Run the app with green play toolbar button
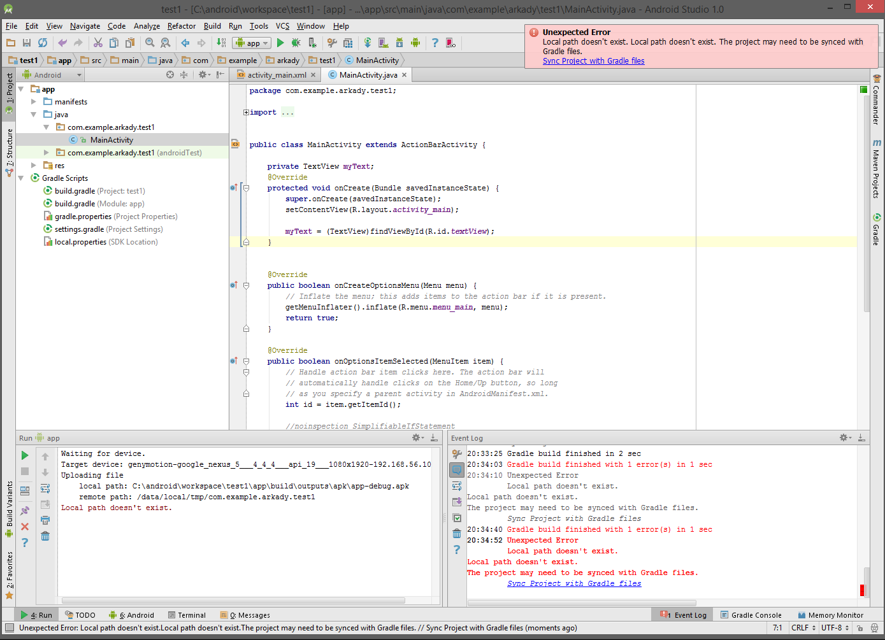885x640 pixels. (280, 43)
